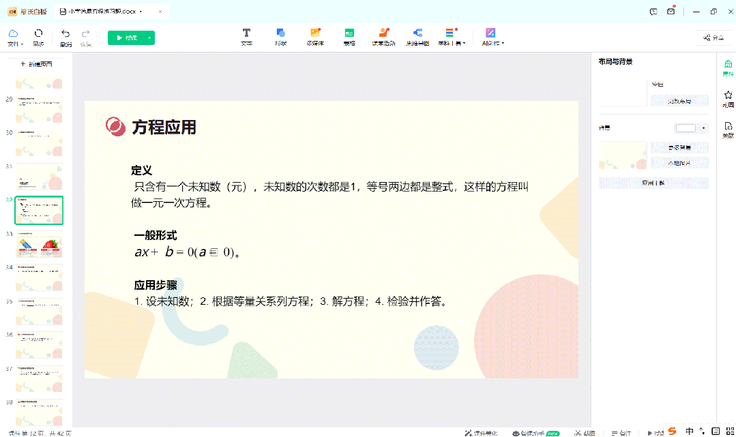736x437 pixels.
Task: Undo the last action
Action: point(65,37)
